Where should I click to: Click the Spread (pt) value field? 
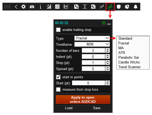click(94, 69)
